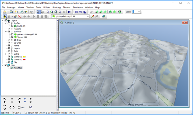Viewport: 193px width, 115px height.
Task: Toggle the Sky checkbox
Action: click(9, 62)
